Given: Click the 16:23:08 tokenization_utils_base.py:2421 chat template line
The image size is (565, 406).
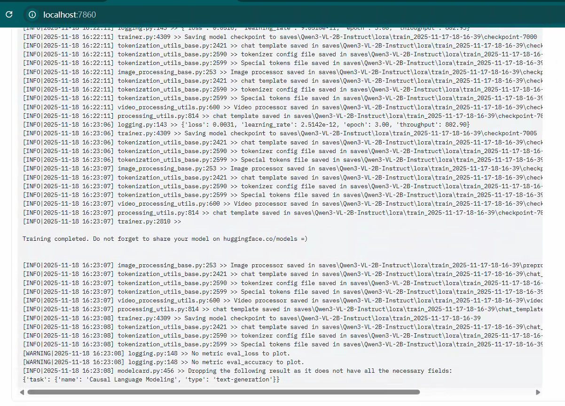Looking at the screenshot, I should [282, 327].
